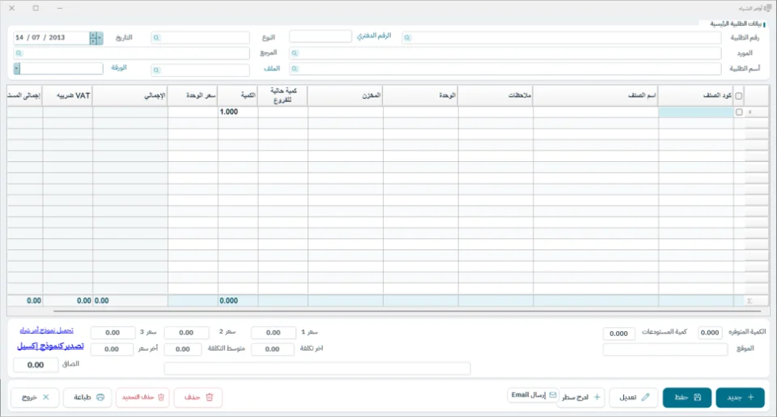Click the sigma totals icon in footer row

749,301
